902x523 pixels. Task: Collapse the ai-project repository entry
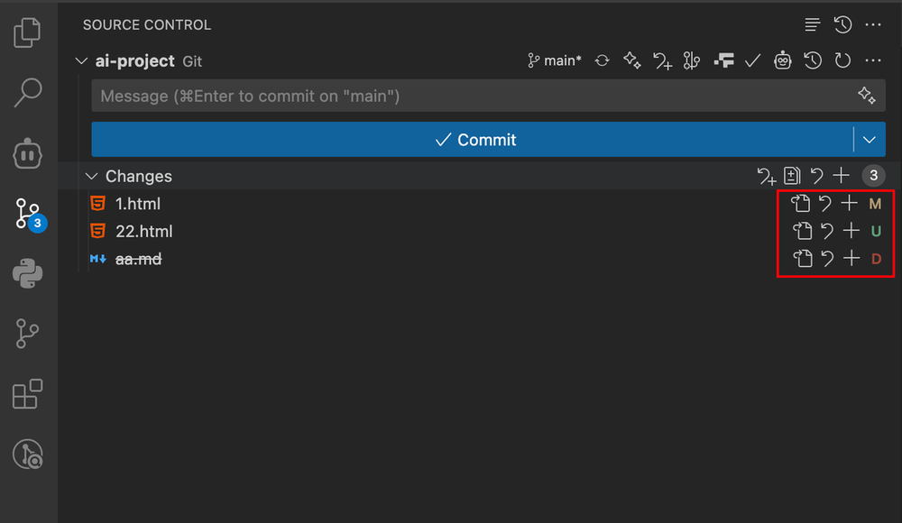point(80,60)
